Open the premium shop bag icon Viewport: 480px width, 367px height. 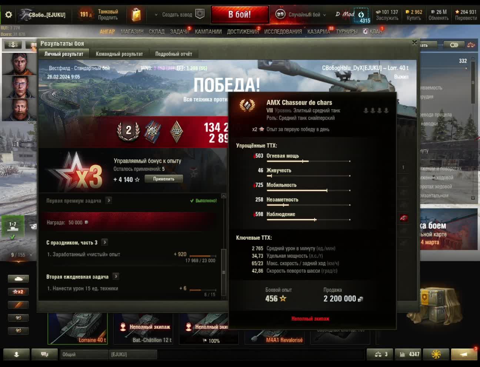(x=136, y=15)
